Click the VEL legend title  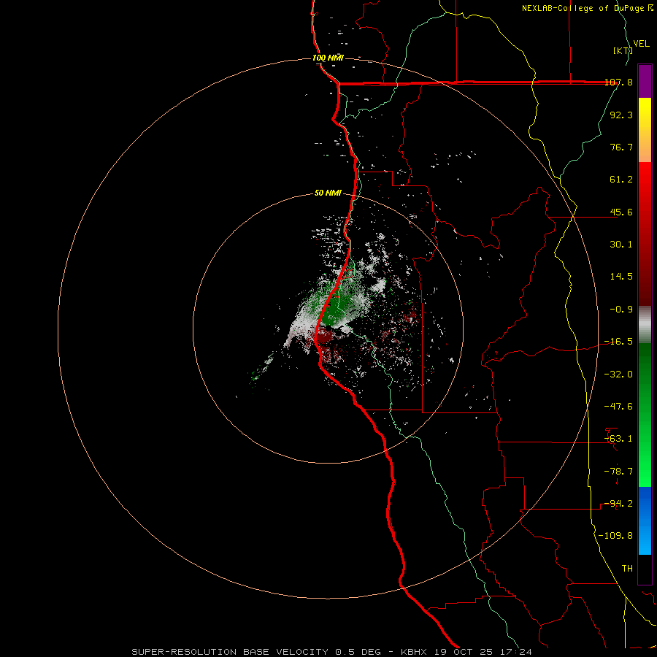click(641, 44)
